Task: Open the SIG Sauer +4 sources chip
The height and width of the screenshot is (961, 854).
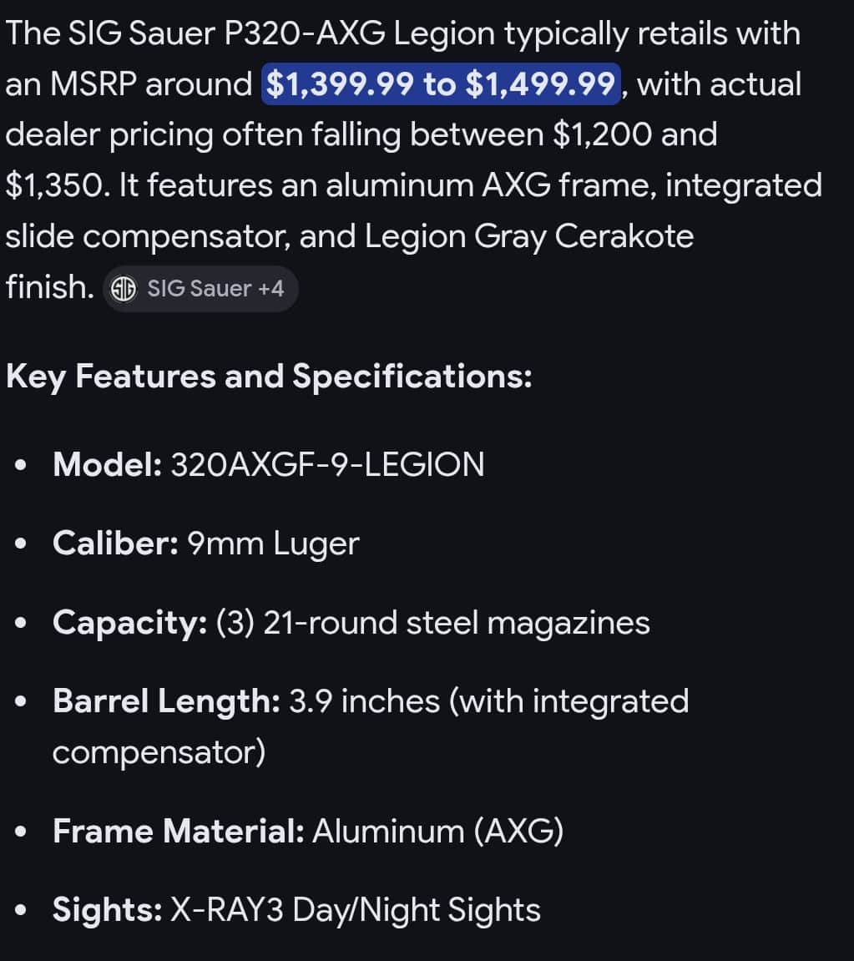Action: 200,289
